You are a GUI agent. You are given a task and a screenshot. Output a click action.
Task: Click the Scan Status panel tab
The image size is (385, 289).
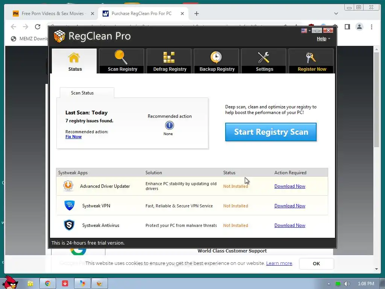pos(87,93)
